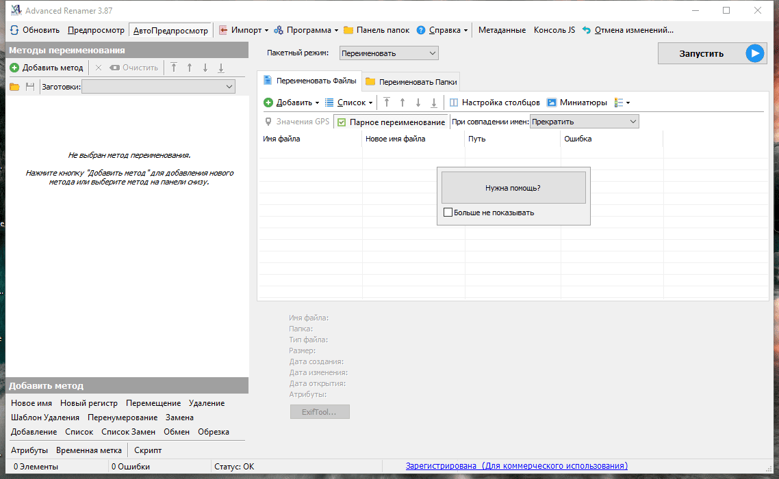Click the Отмена изменений undo icon

587,30
